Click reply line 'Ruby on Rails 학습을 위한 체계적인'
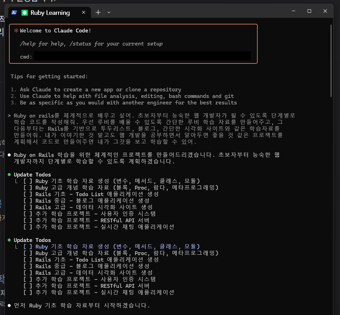 point(147,155)
